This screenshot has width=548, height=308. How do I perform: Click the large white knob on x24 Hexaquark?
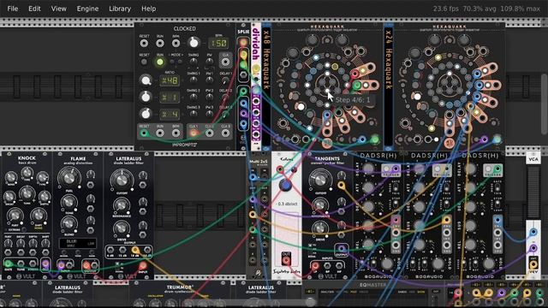tap(417, 97)
